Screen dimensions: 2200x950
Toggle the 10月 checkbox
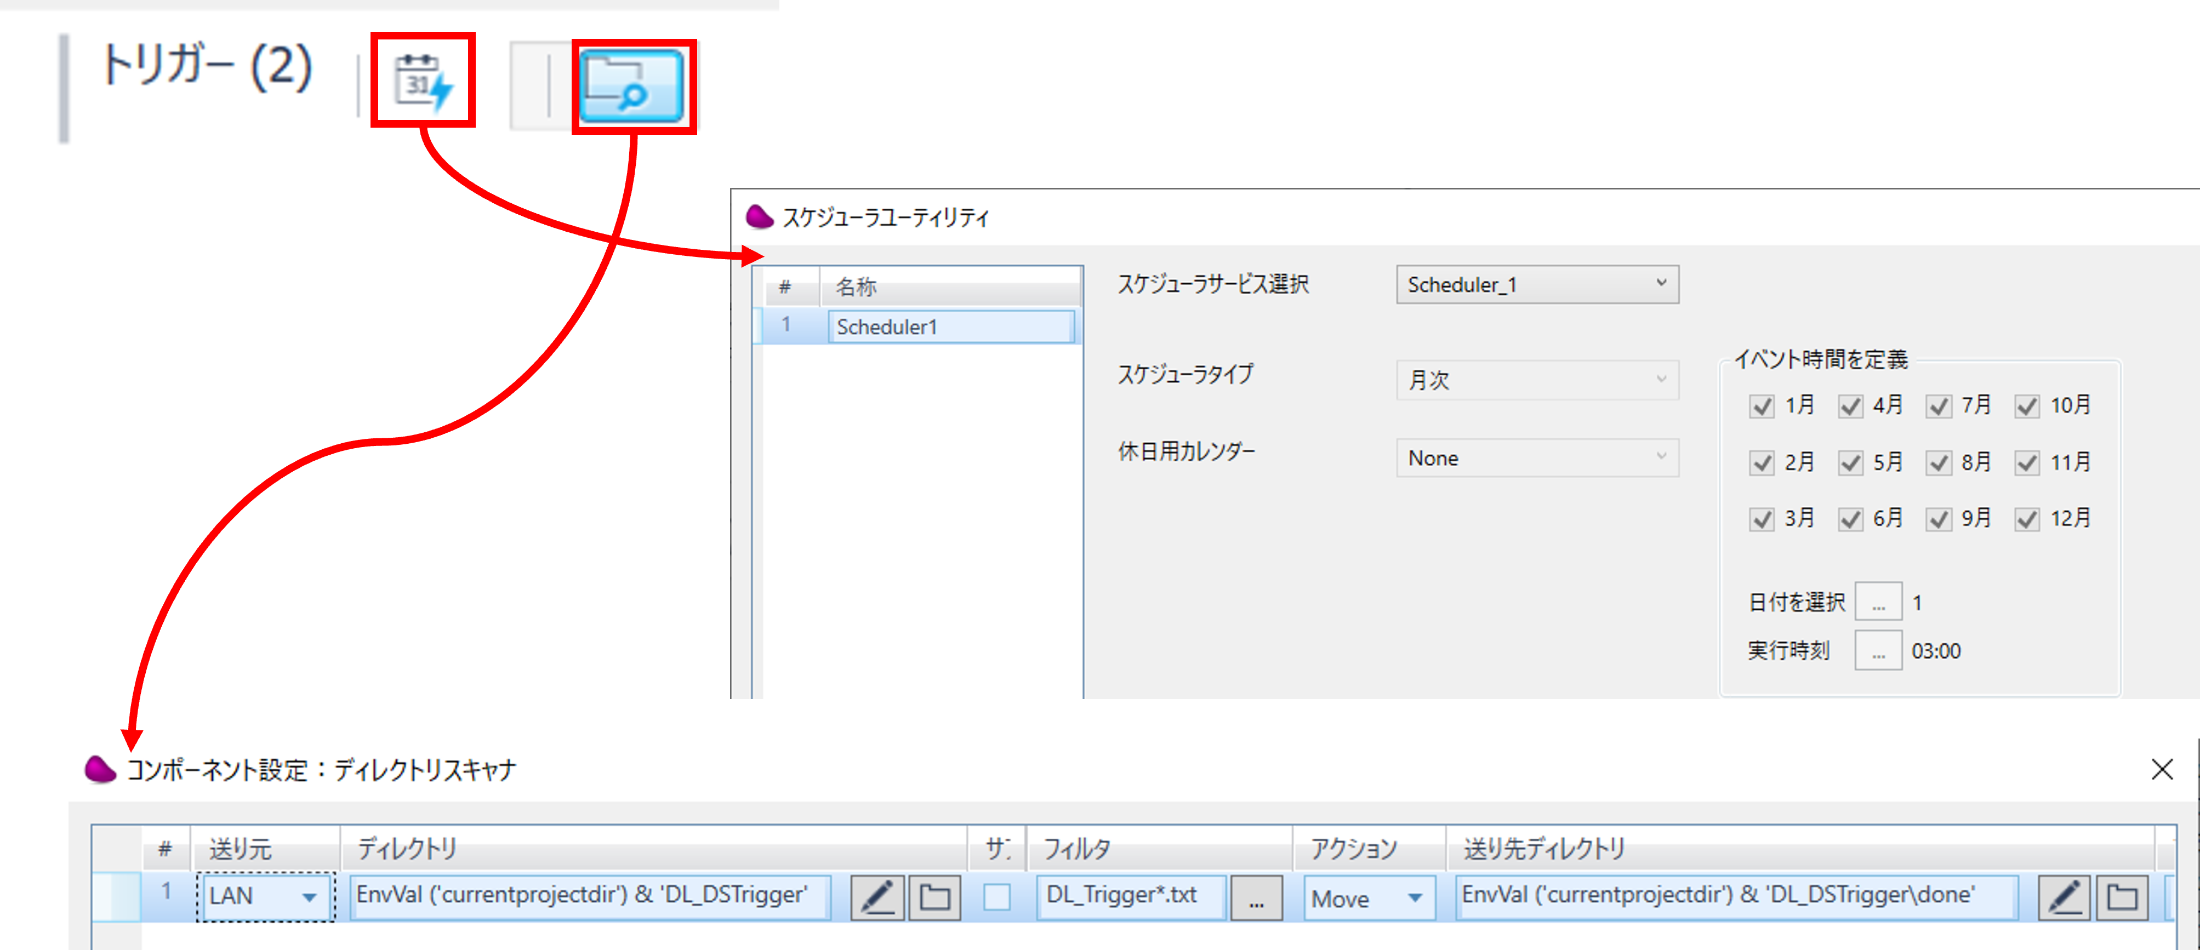pyautogui.click(x=2027, y=407)
